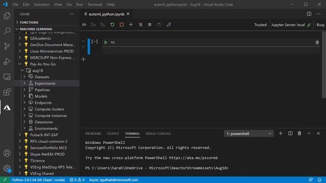This screenshot has width=326, height=183.
Task: Open the Source Control view
Action: [x=7, y=46]
